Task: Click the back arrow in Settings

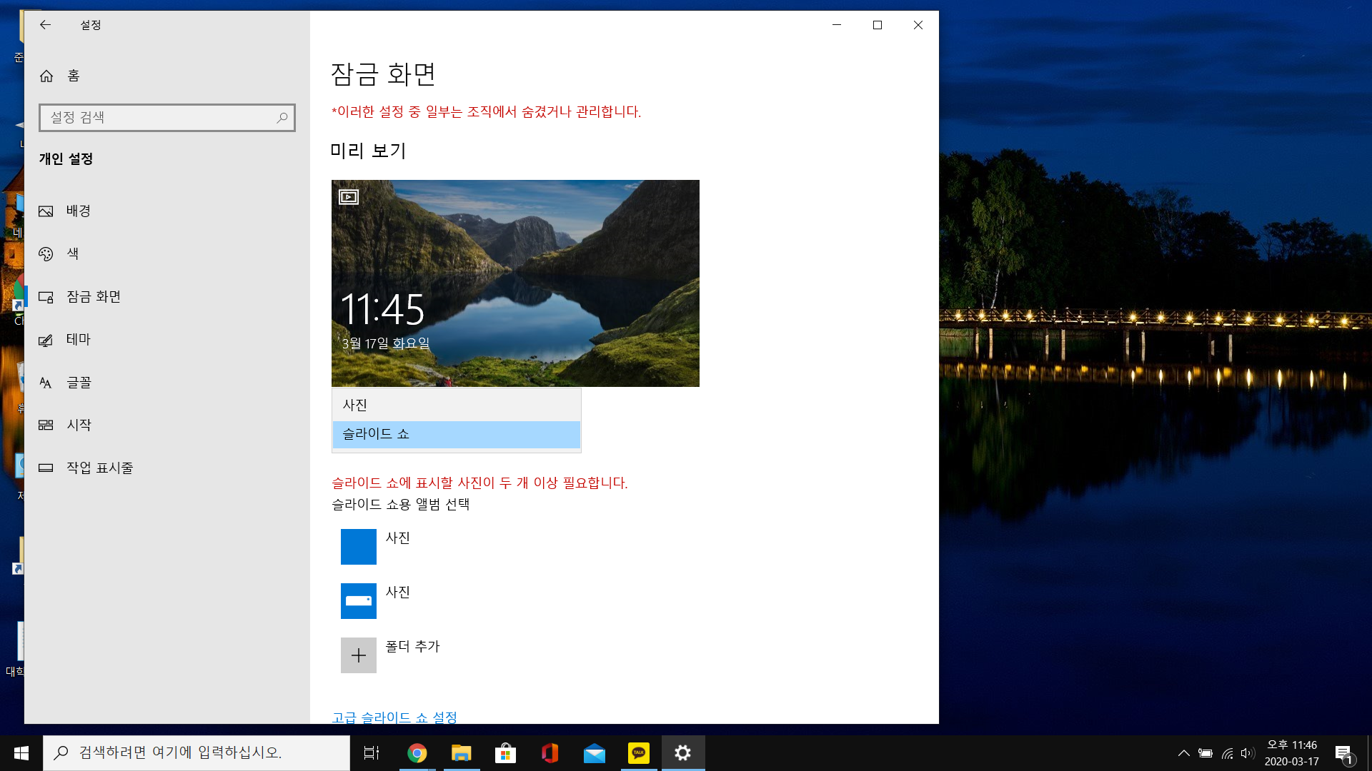Action: 45,25
